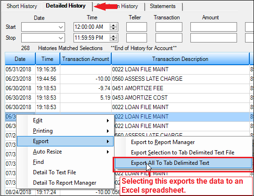Decrease the Start time with spinner down arrow
The height and width of the screenshot is (196, 254).
click(113, 29)
